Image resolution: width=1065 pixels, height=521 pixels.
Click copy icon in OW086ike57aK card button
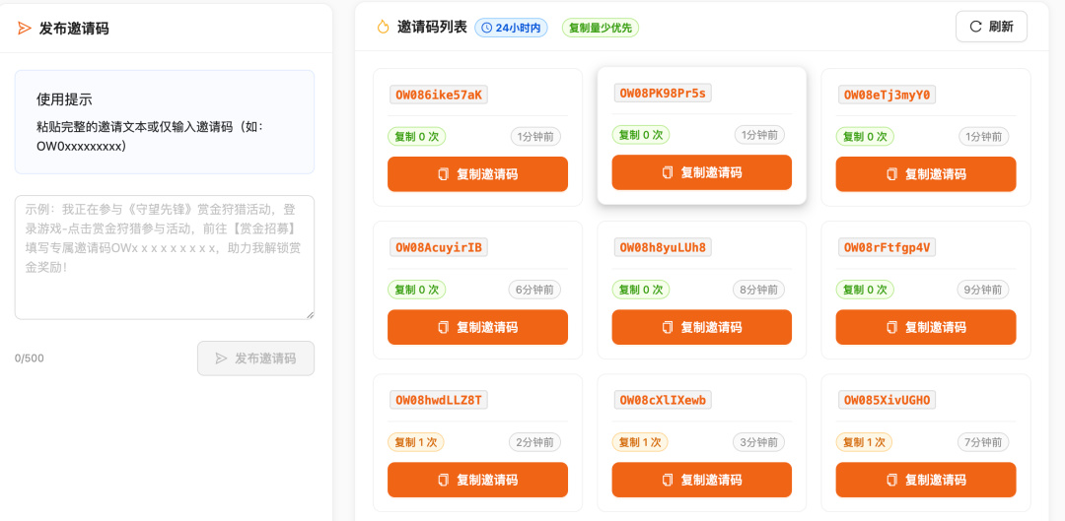pyautogui.click(x=444, y=174)
